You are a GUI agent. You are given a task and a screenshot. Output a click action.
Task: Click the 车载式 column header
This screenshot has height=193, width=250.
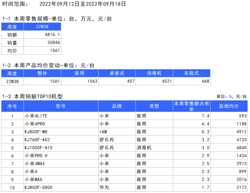click(x=192, y=73)
